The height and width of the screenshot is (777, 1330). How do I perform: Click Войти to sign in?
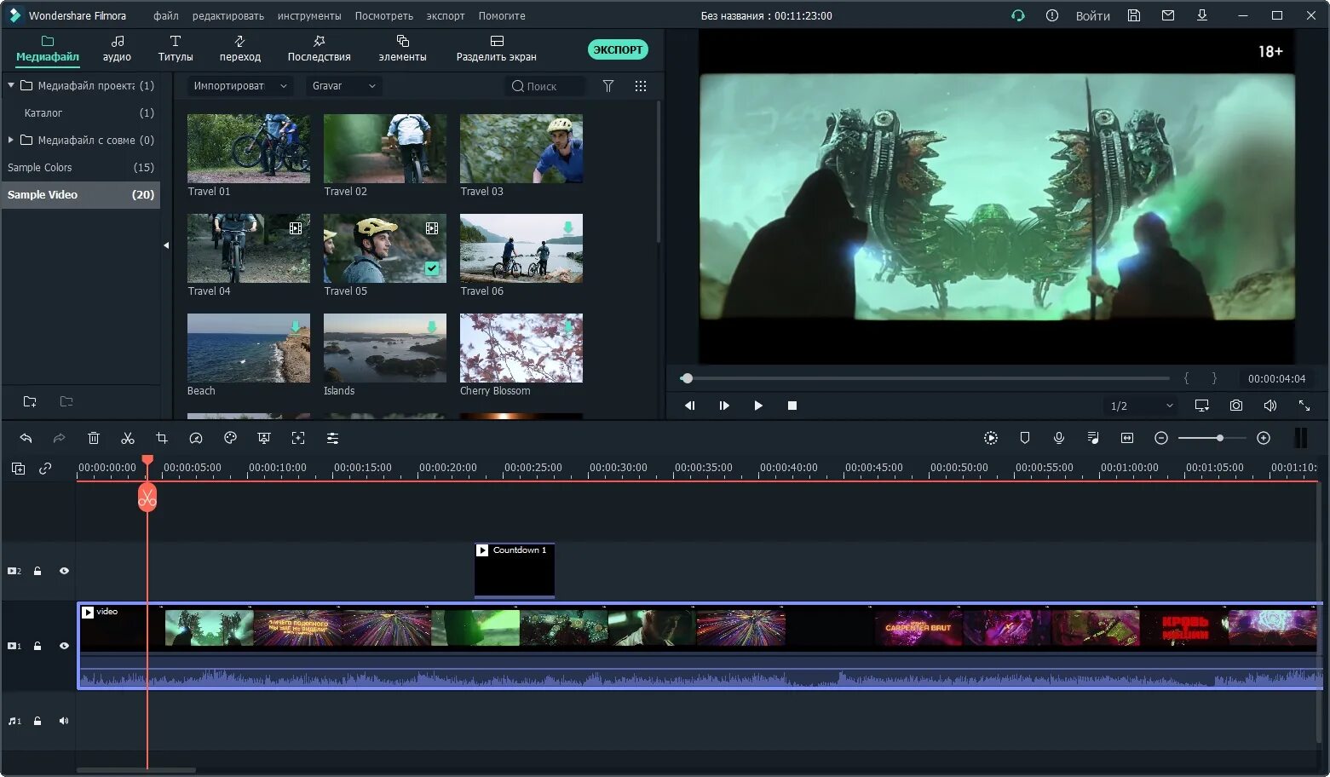(1092, 15)
